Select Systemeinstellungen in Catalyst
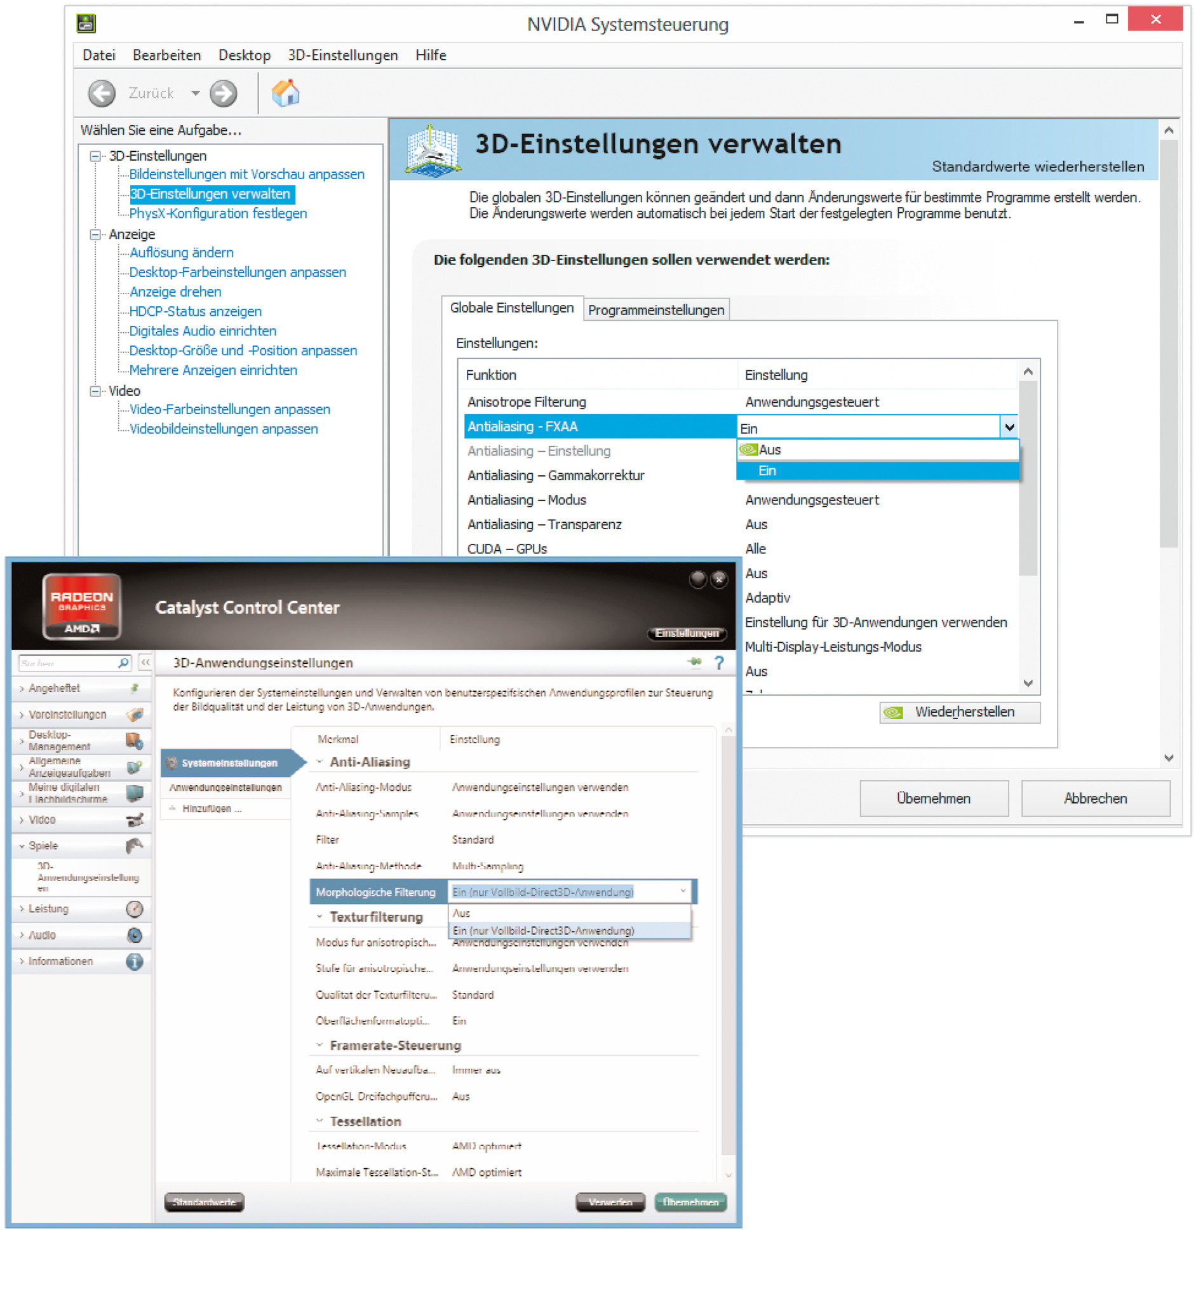Viewport: 1196px width, 1301px height. click(233, 762)
